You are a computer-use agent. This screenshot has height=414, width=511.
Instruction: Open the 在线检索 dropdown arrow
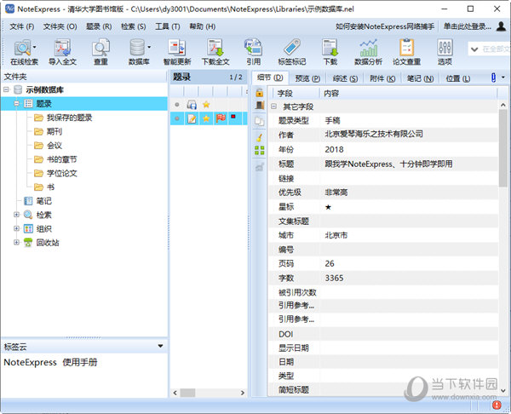(34, 47)
